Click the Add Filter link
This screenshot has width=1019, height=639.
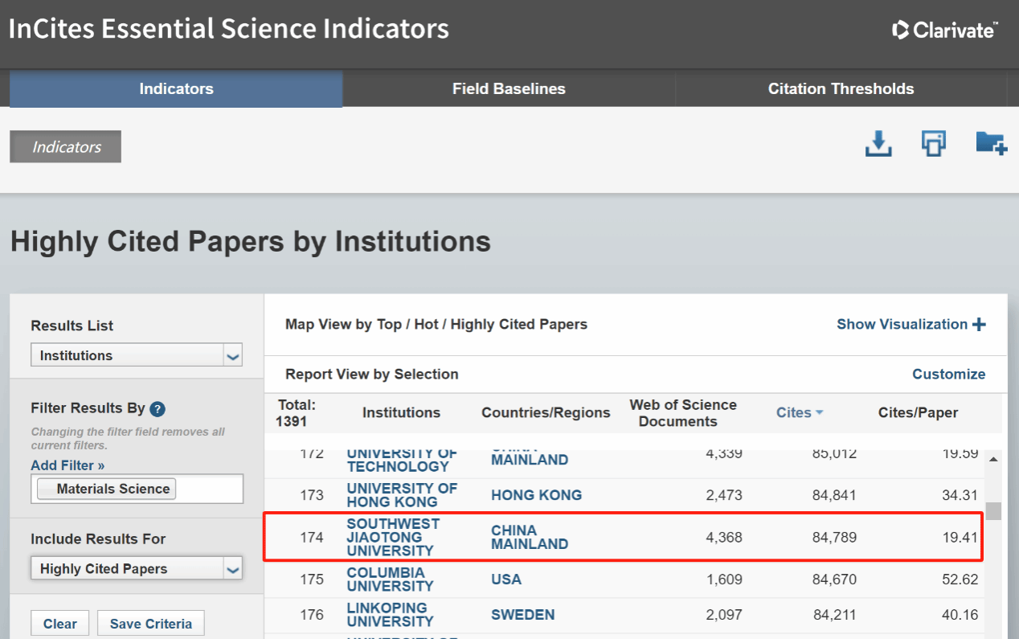tap(68, 465)
